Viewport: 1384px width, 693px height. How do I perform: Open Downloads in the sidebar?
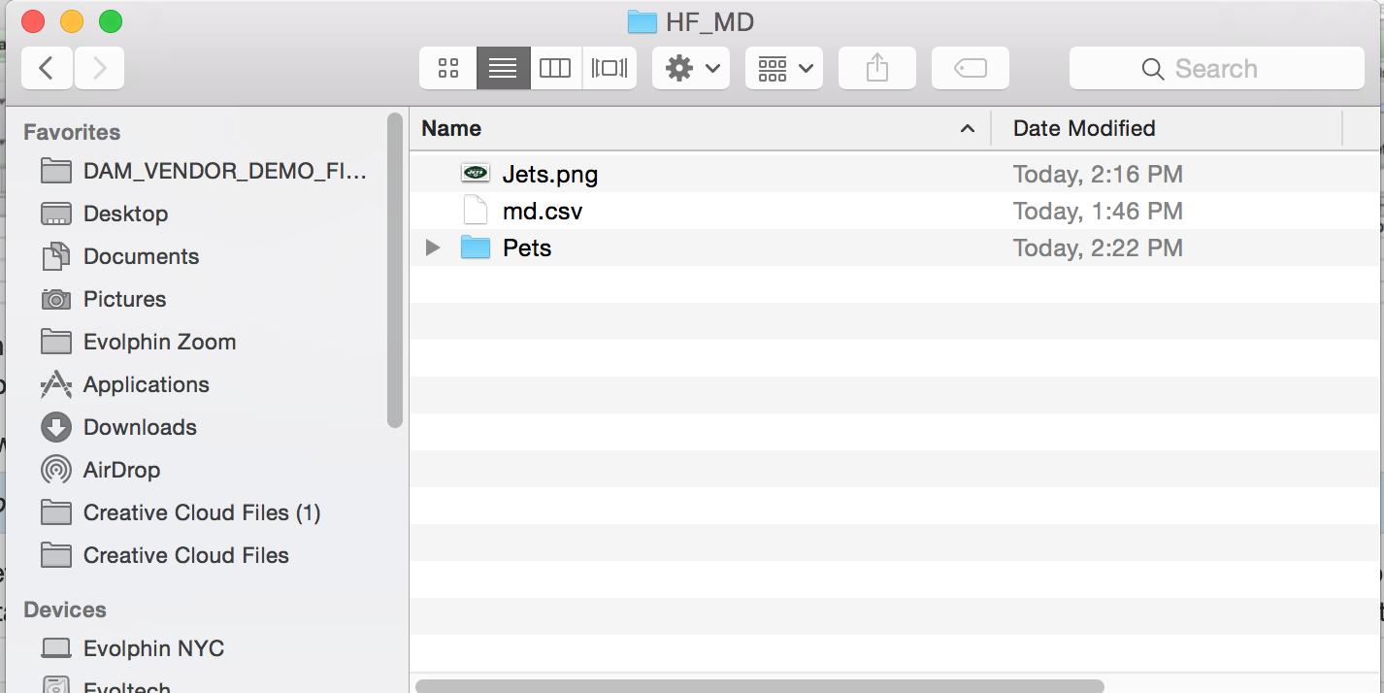140,427
